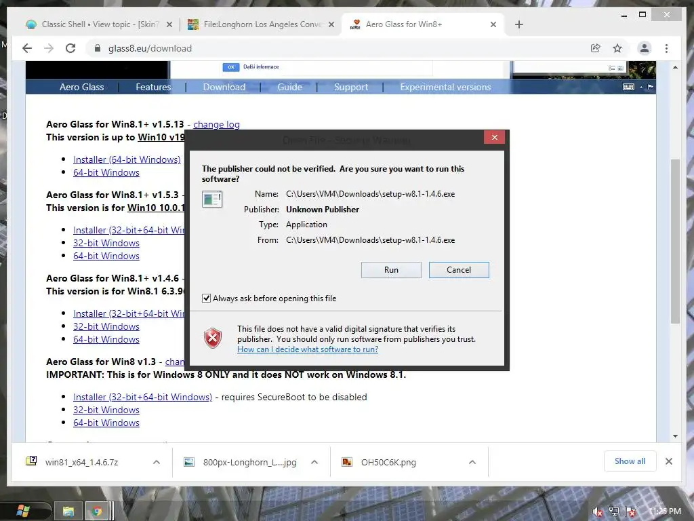Viewport: 694px width, 521px height.
Task: Open File Explorer from taskbar
Action: (x=68, y=512)
